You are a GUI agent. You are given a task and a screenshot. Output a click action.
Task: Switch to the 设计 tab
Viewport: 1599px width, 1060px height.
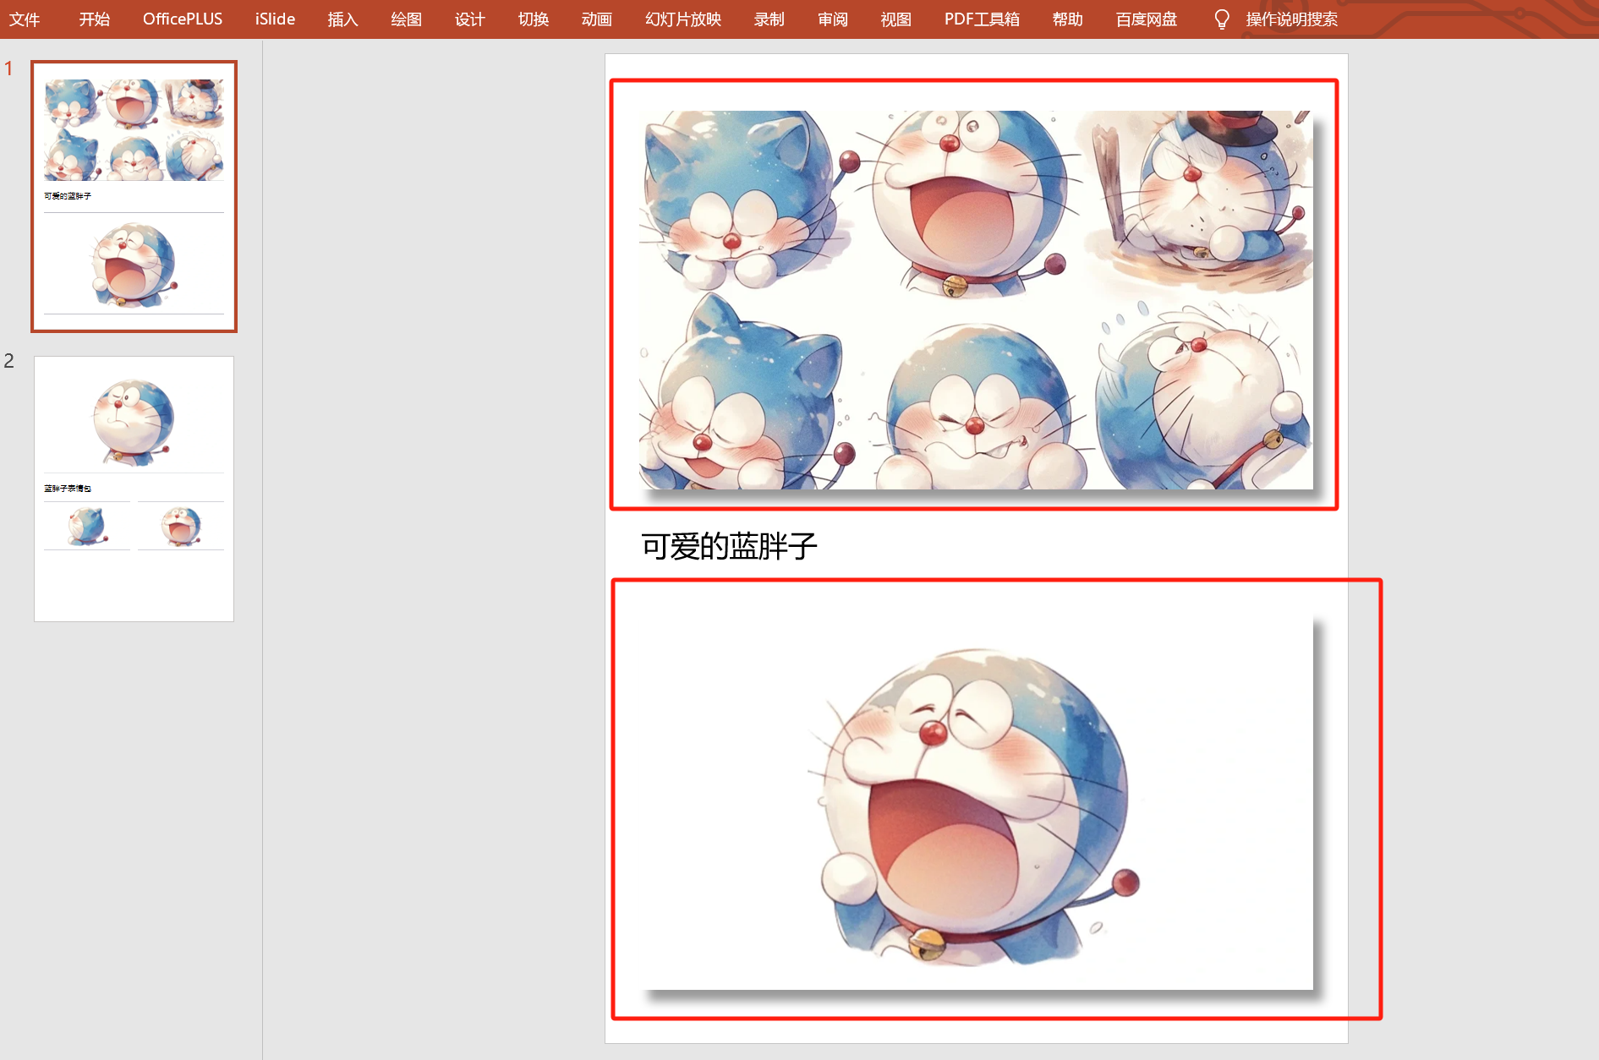pos(469,19)
